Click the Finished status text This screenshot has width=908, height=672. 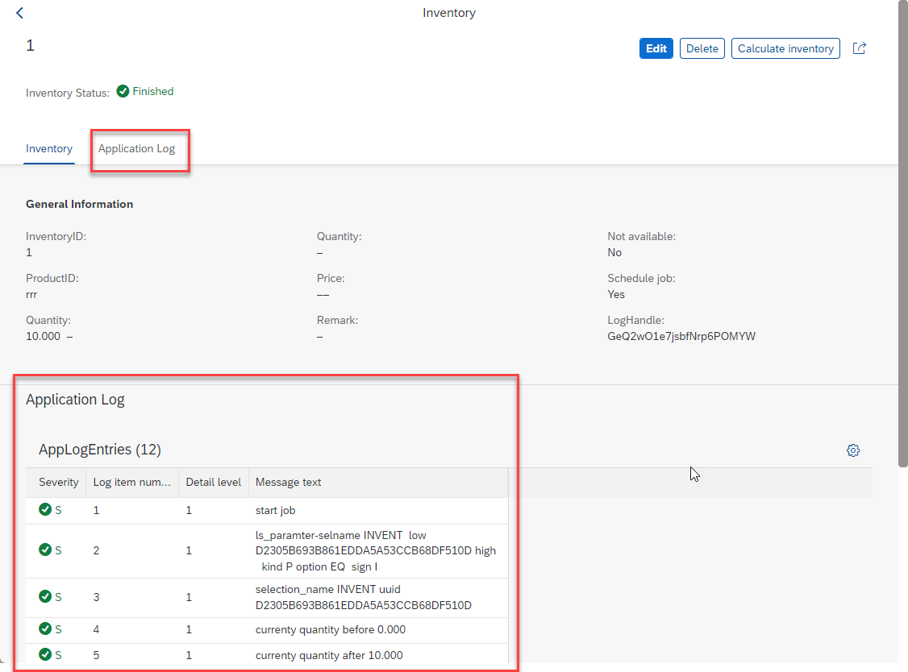point(153,91)
